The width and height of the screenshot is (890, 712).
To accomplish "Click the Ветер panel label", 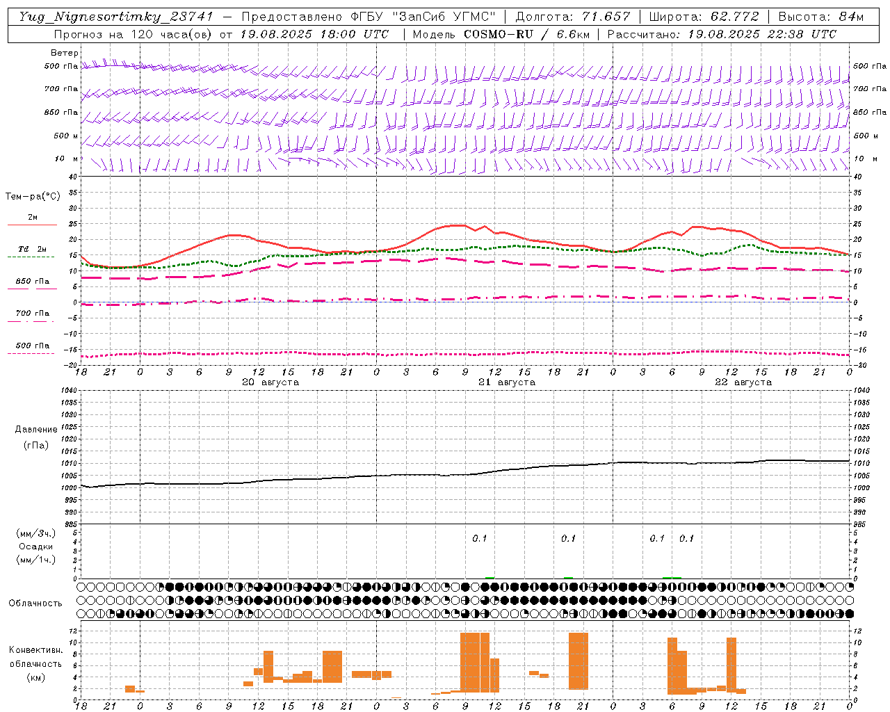I will 65,53.
